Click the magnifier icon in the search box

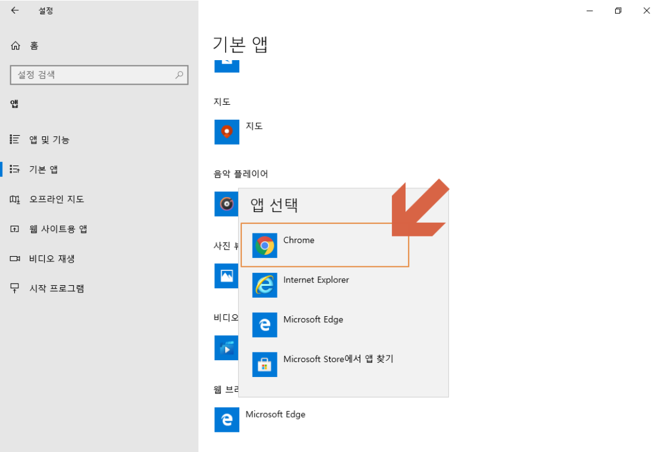[179, 75]
